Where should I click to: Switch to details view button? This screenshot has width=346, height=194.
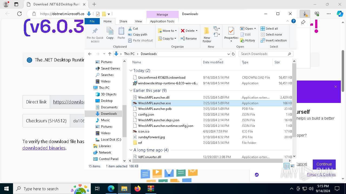point(287,166)
